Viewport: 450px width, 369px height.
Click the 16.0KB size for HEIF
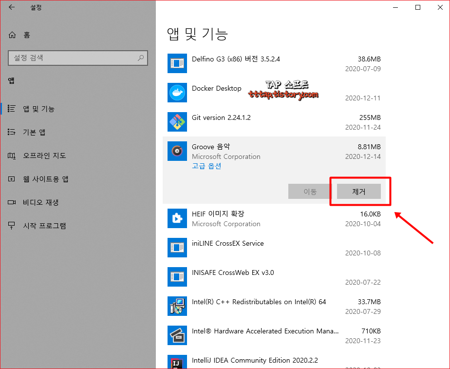pos(370,214)
